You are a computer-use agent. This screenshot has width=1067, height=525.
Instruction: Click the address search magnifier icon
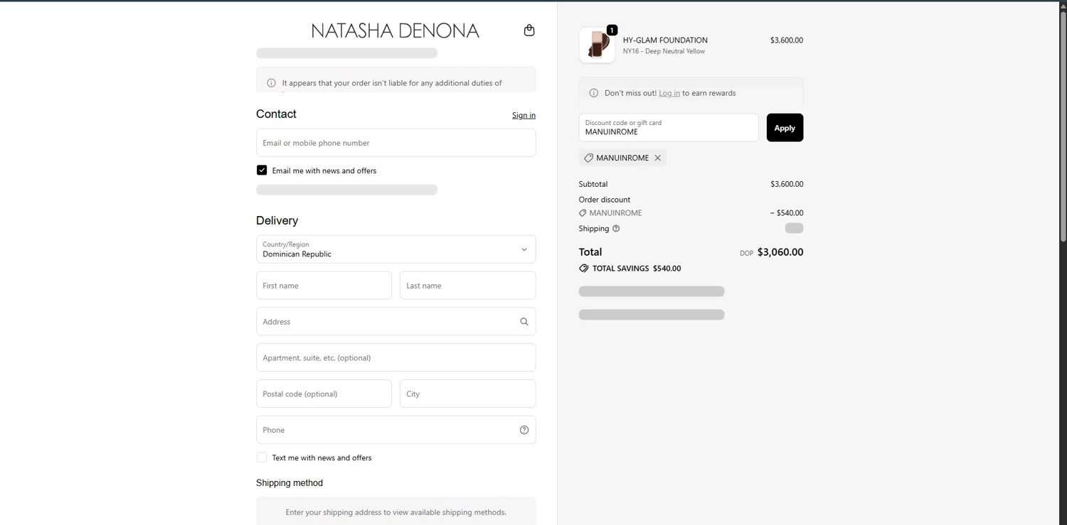(524, 322)
